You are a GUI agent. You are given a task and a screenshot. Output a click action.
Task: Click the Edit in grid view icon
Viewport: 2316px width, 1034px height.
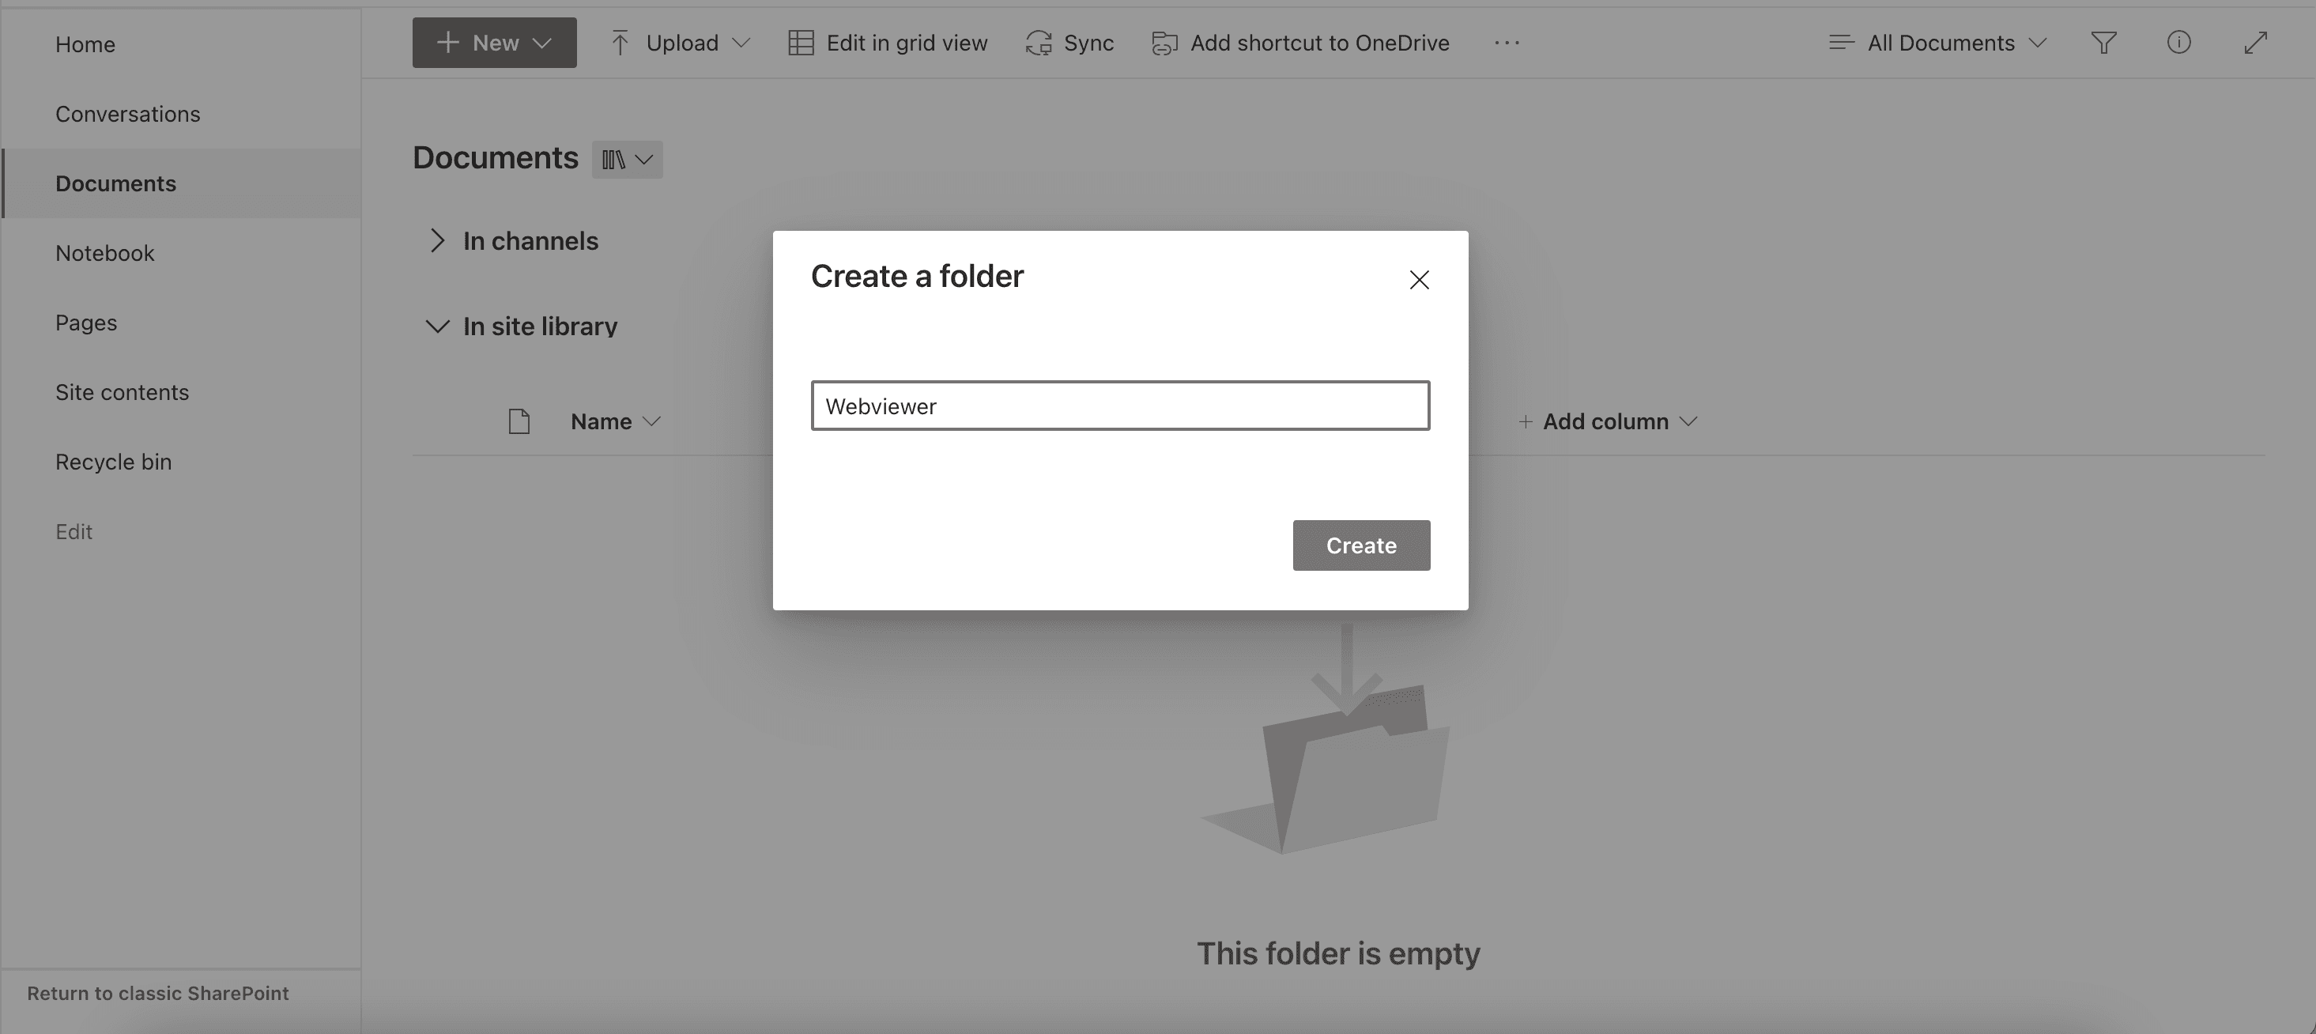coord(800,42)
